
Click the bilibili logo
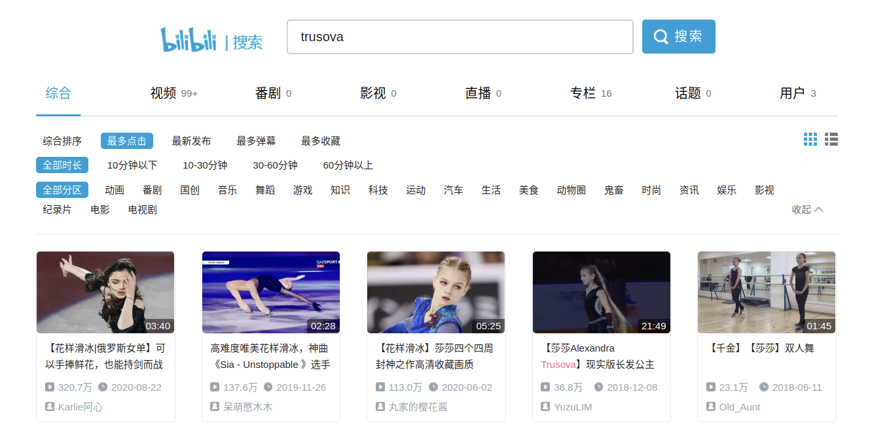[189, 39]
